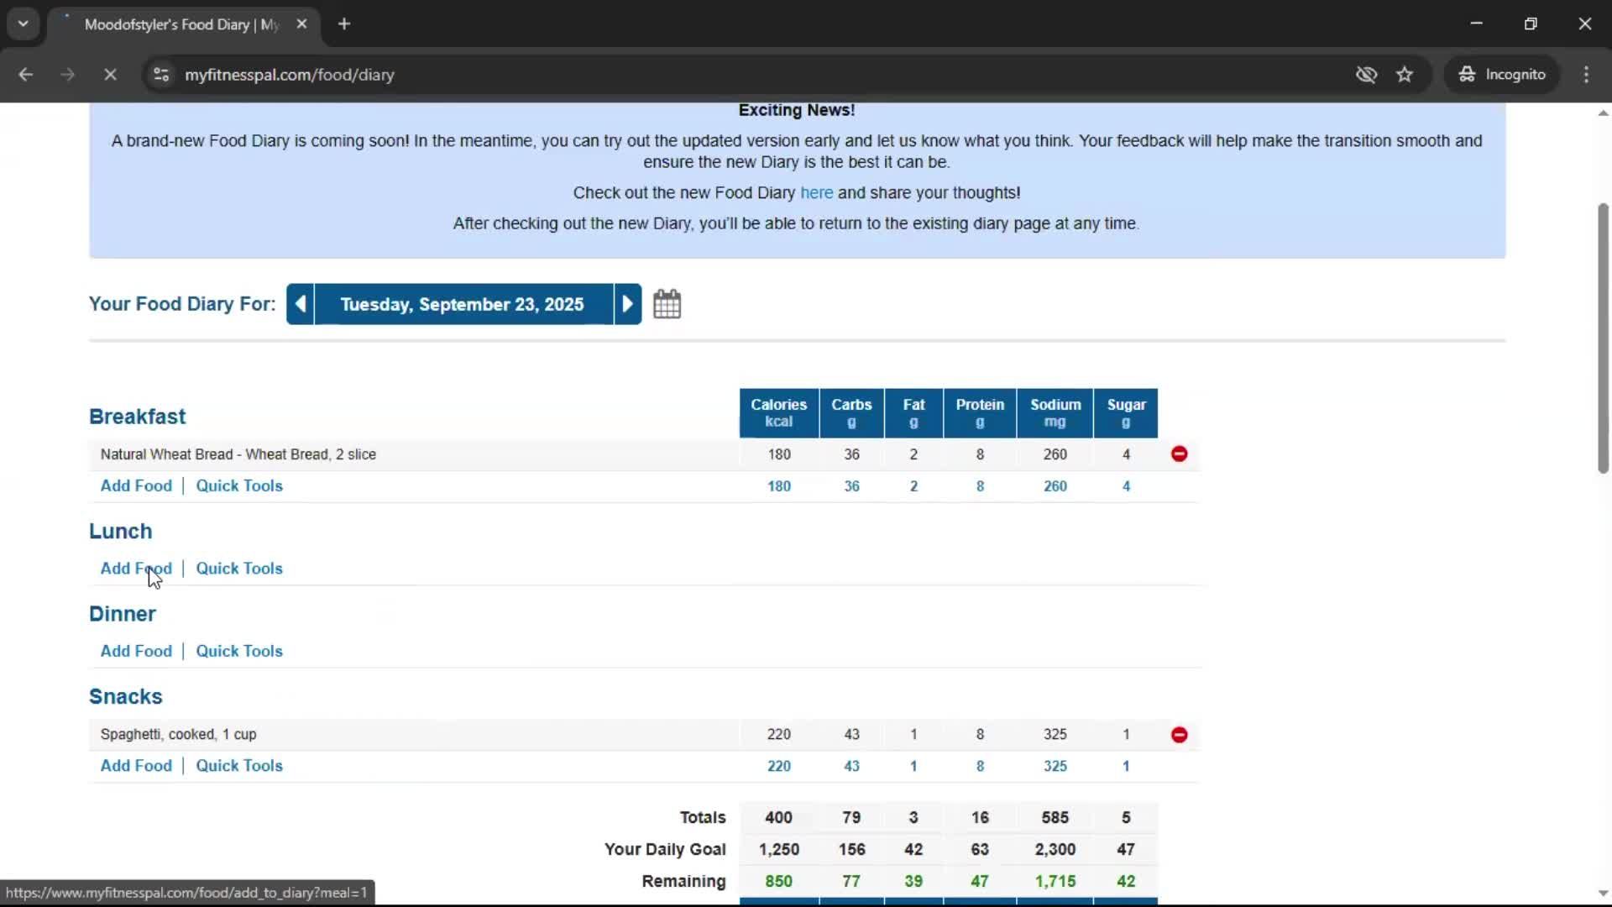Click the 400 total calories value
The height and width of the screenshot is (907, 1612).
tap(778, 818)
